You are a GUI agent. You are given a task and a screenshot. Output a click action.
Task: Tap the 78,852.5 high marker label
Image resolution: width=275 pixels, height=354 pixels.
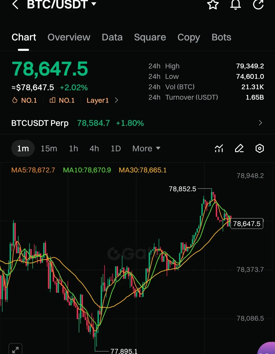point(182,189)
